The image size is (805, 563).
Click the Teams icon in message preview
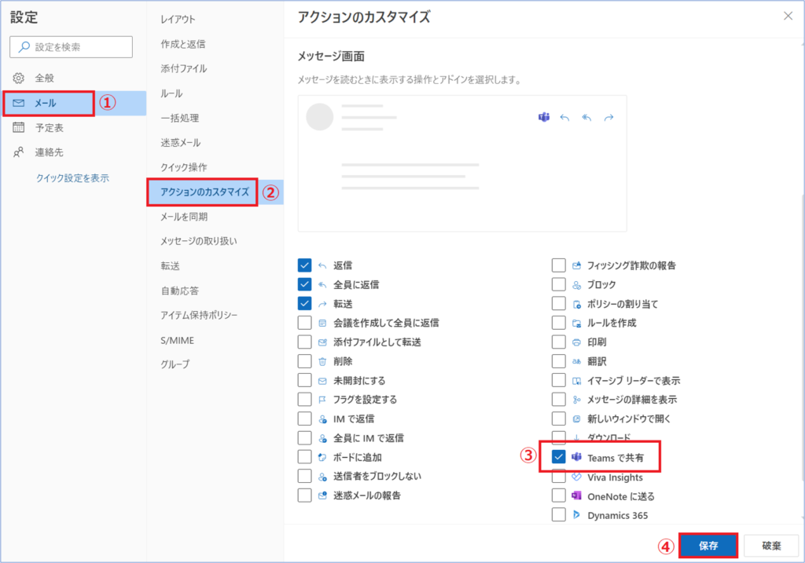click(543, 118)
